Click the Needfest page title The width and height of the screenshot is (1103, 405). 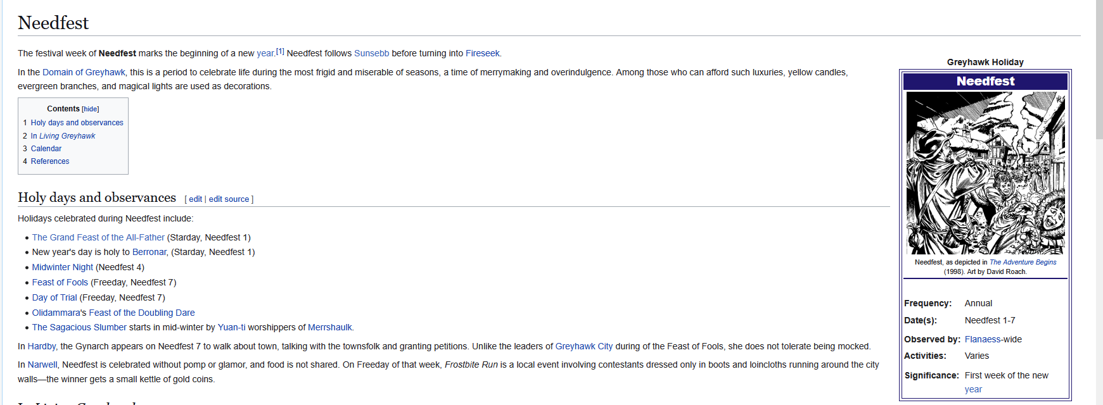(53, 23)
